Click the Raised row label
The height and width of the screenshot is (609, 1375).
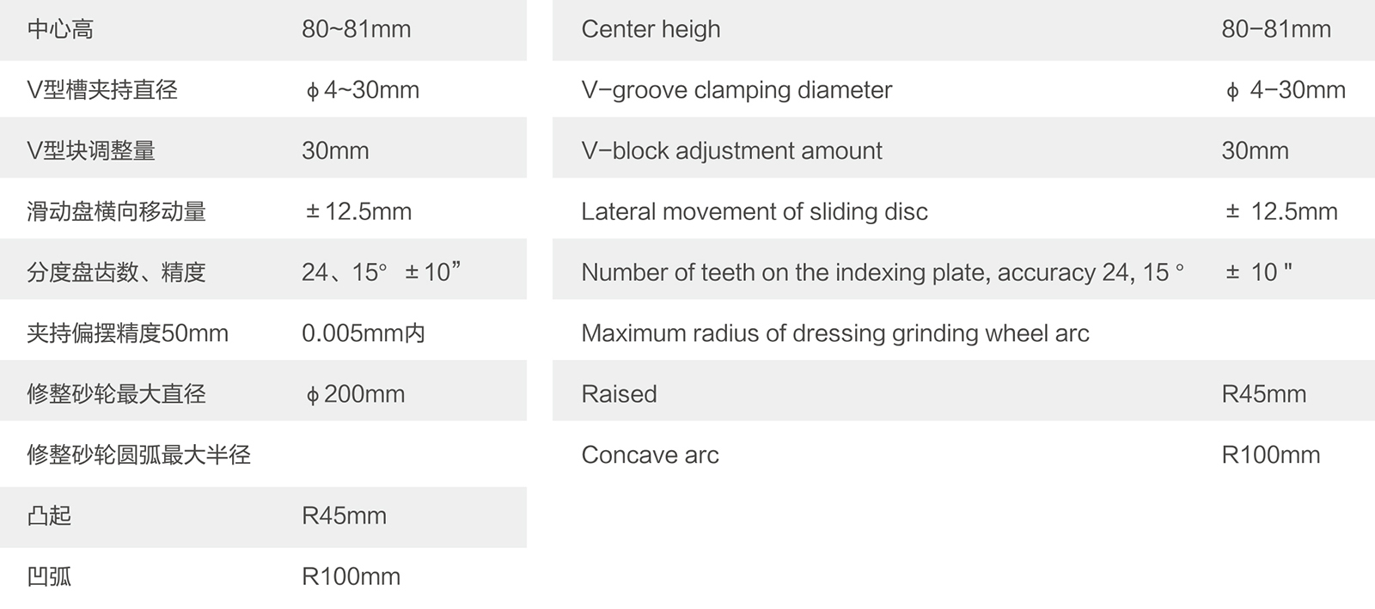[x=619, y=394]
